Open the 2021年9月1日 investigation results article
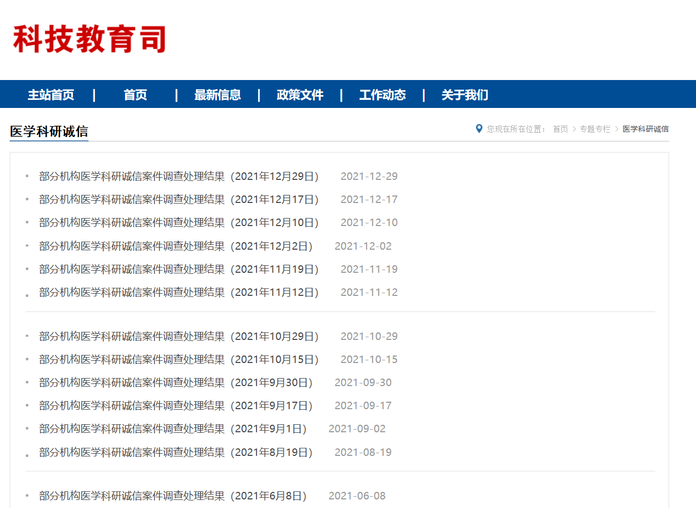The image size is (696, 508). [x=173, y=429]
